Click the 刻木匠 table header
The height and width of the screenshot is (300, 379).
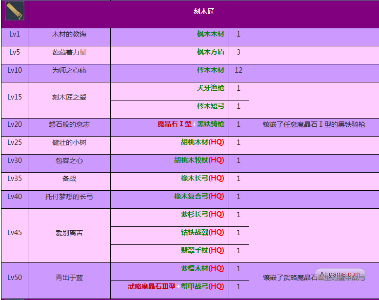pyautogui.click(x=203, y=11)
